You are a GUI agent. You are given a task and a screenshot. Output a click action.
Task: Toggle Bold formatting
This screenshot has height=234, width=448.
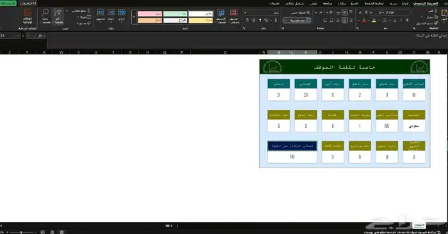pyautogui.click(x=407, y=20)
